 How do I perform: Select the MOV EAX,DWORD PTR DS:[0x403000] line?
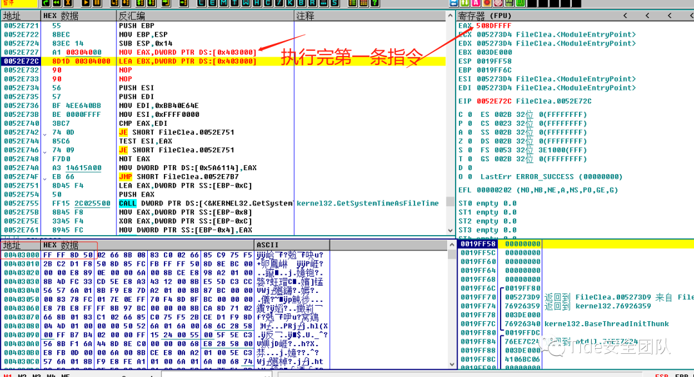click(x=188, y=52)
